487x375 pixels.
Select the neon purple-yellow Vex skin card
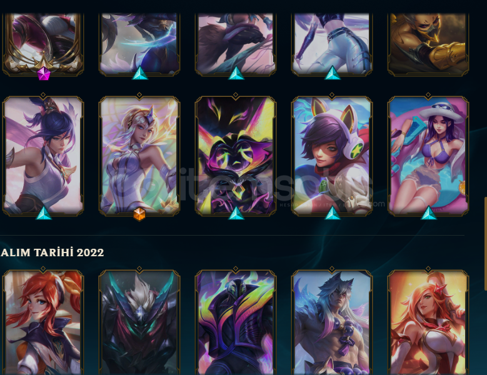[236, 156]
